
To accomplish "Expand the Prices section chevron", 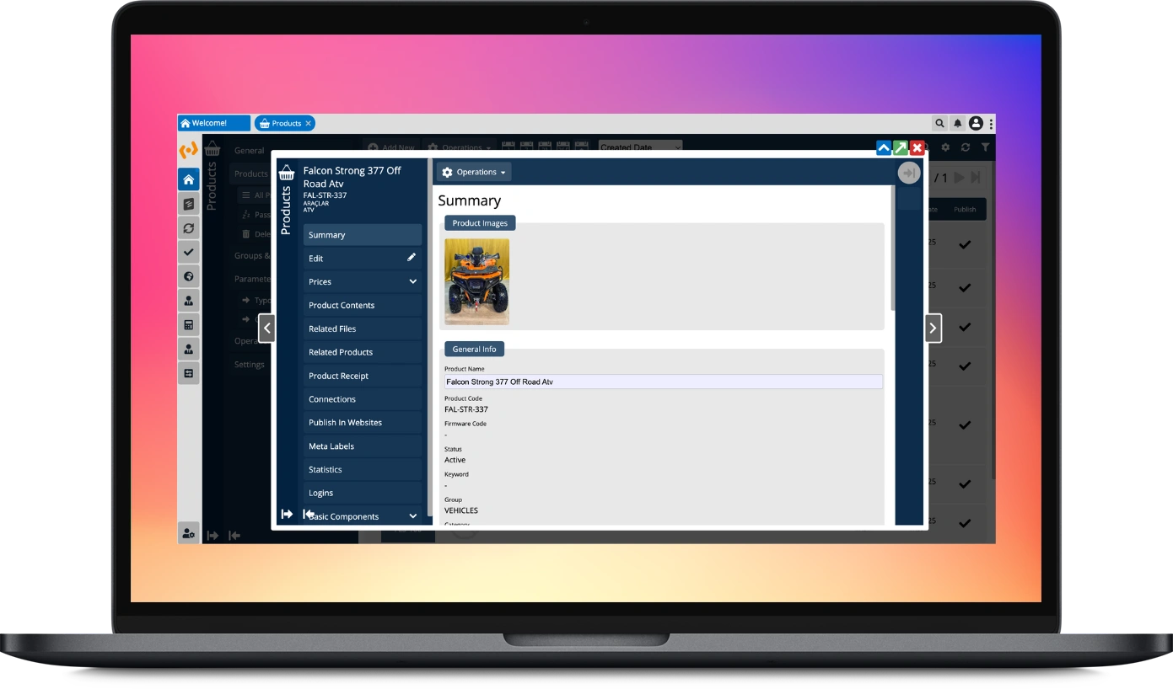I will pos(414,281).
